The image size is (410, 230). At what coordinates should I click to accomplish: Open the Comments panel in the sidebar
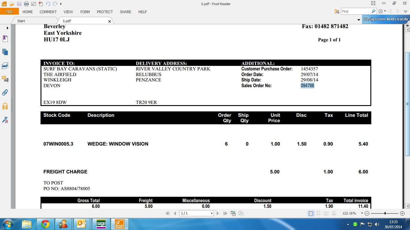click(5, 79)
